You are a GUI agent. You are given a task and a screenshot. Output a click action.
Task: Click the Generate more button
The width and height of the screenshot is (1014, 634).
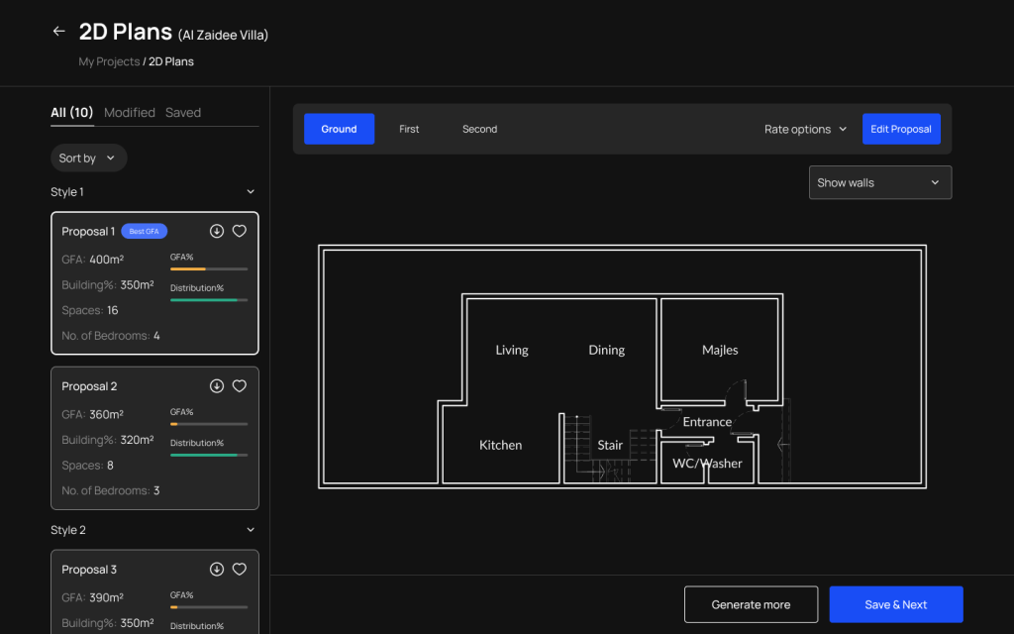click(x=751, y=604)
